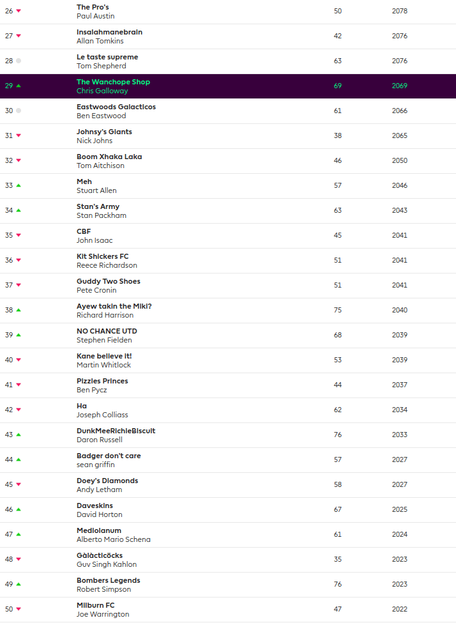Click the red down arrow beside rank 35
Image resolution: width=456 pixels, height=625 pixels.
point(19,235)
